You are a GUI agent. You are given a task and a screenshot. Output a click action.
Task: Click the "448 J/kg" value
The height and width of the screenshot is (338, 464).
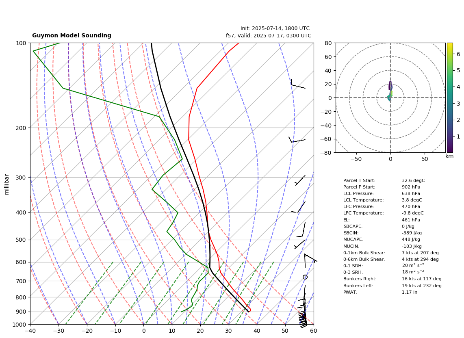411,239
